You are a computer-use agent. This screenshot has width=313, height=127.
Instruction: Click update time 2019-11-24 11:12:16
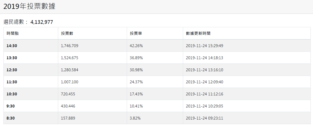point(204,94)
